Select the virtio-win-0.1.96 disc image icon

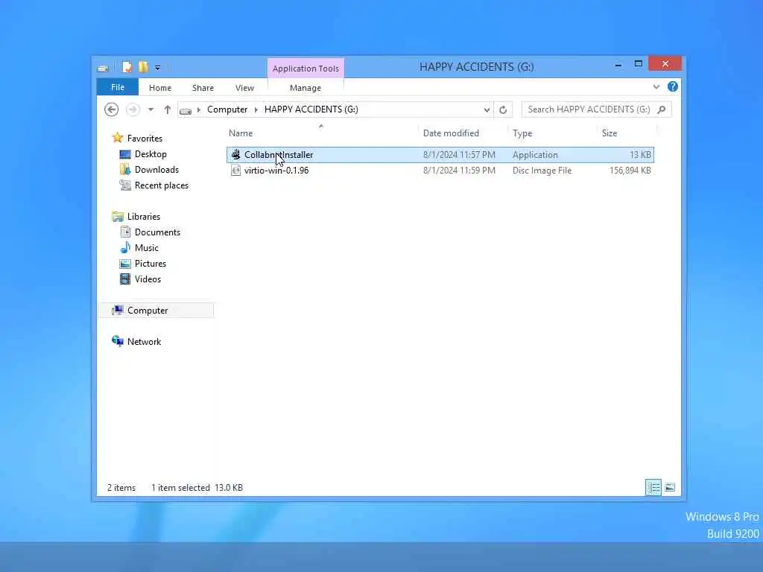[235, 171]
